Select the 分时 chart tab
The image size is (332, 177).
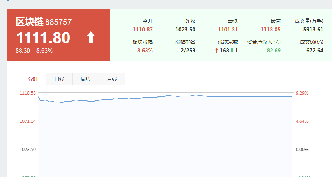point(33,79)
